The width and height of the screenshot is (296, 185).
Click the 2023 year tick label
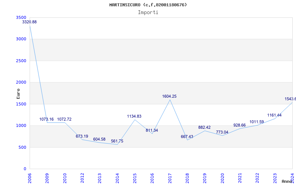click(275, 178)
